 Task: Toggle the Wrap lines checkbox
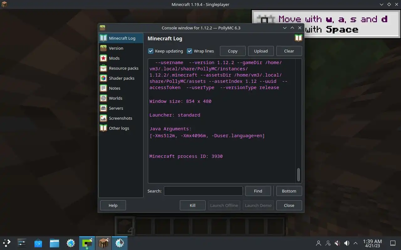point(190,51)
